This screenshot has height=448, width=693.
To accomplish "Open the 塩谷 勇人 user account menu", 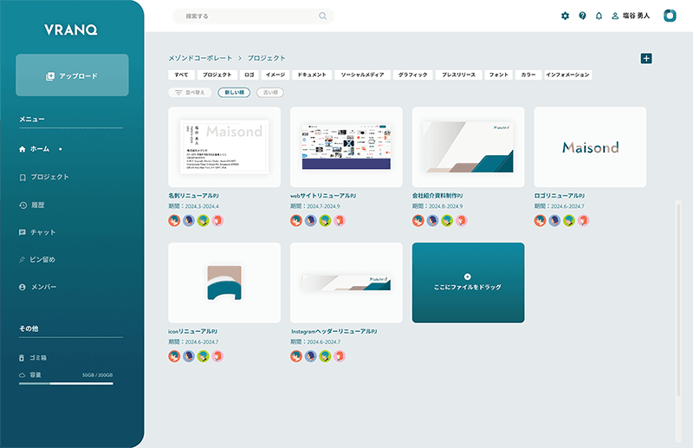I will click(x=631, y=16).
